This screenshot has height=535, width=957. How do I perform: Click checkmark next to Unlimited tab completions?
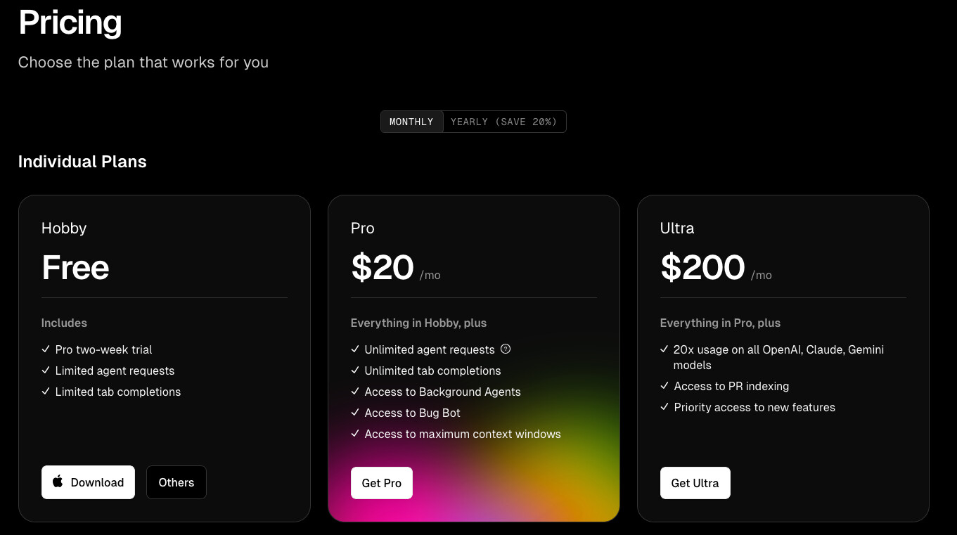pos(355,370)
